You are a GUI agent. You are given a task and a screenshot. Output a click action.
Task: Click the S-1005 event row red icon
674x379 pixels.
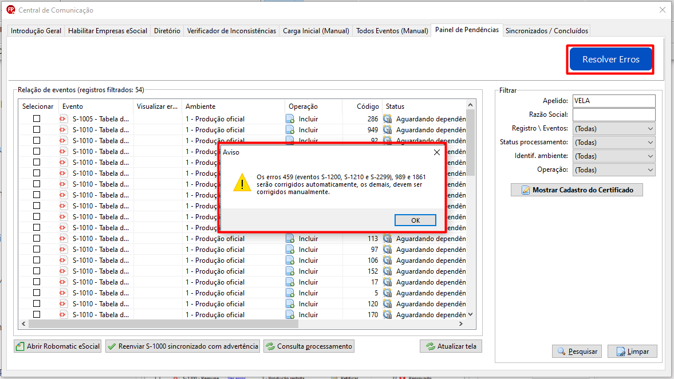[x=63, y=119]
